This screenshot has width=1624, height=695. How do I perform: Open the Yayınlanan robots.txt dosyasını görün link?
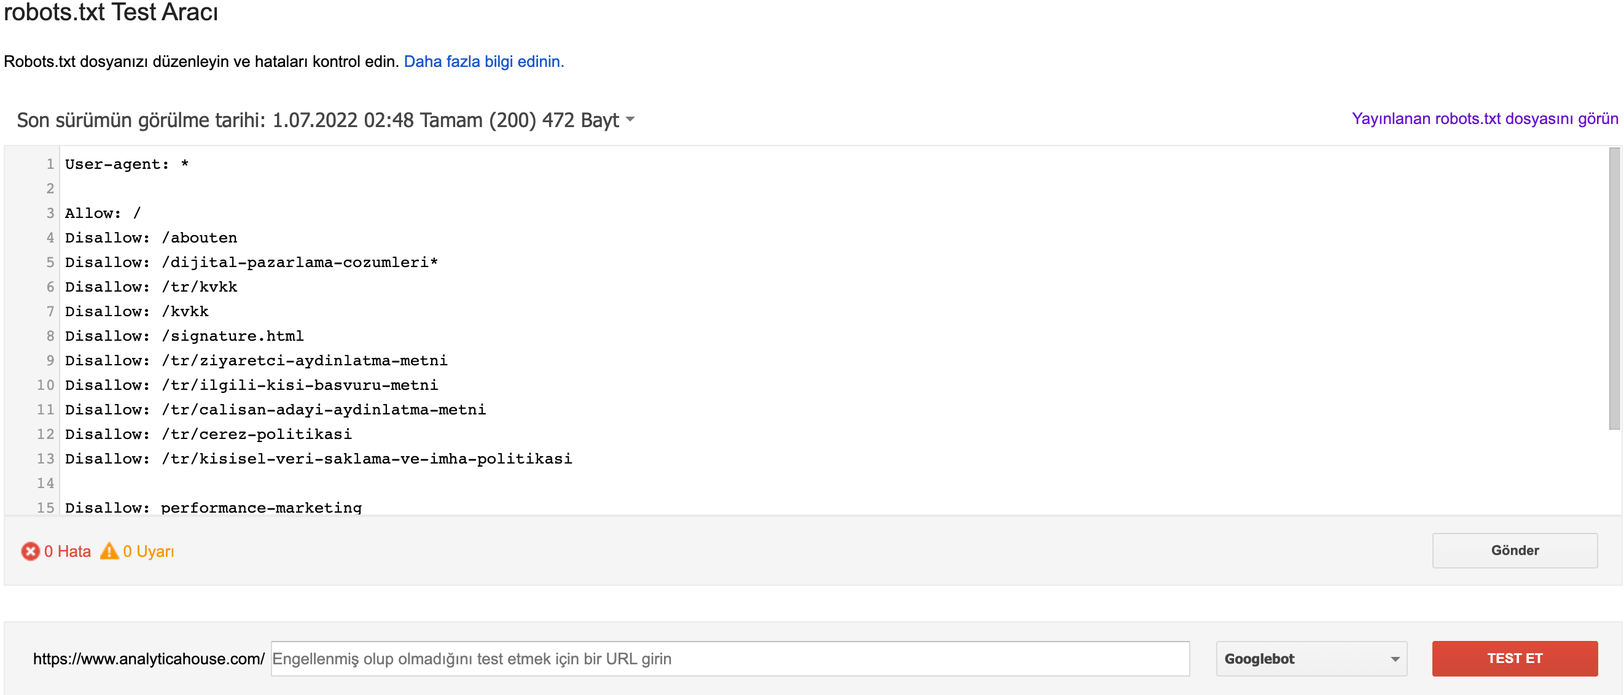click(1485, 119)
